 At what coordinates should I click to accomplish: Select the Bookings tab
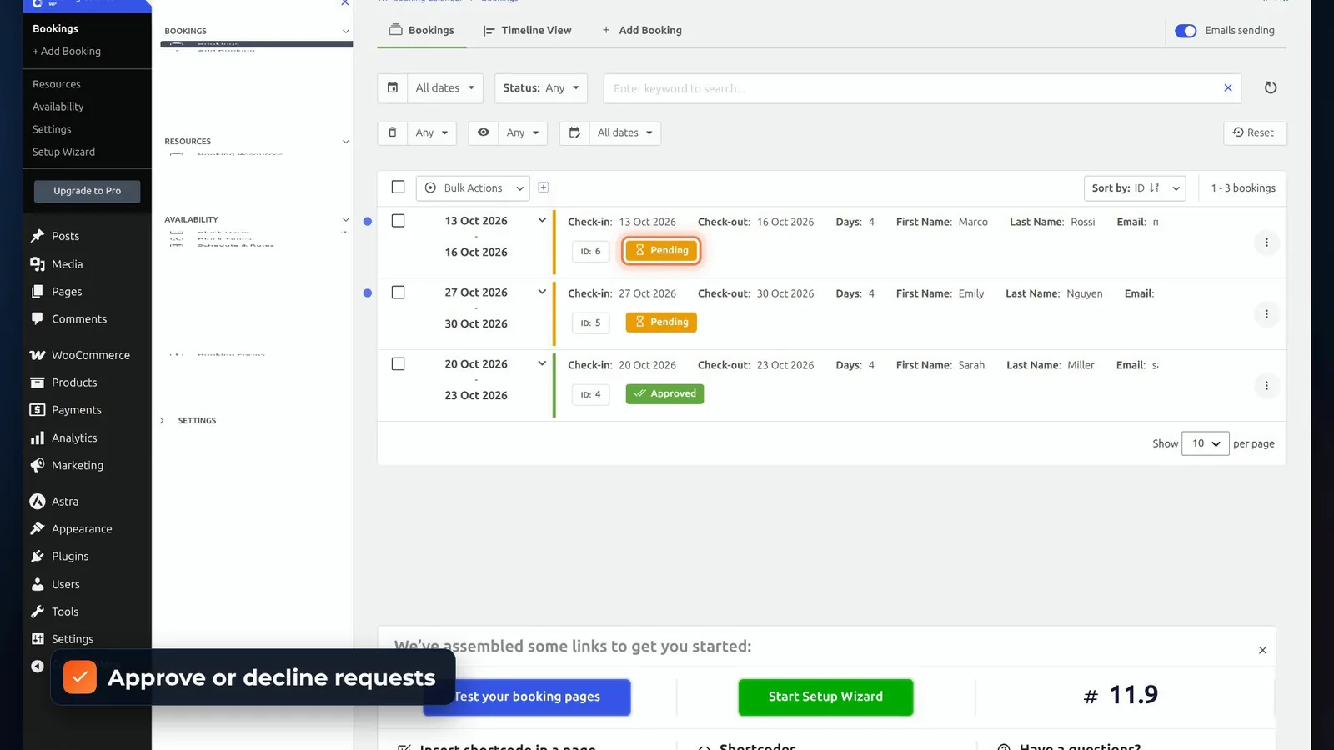click(422, 30)
